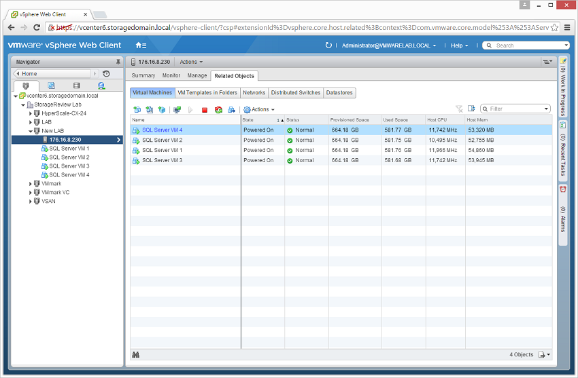Click the SQL Server VM 4 link in the table
This screenshot has width=578, height=378.
coord(163,130)
